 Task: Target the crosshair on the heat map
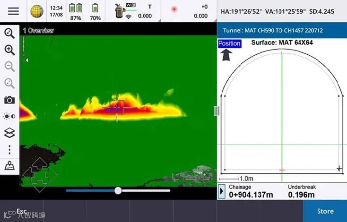coord(117,108)
